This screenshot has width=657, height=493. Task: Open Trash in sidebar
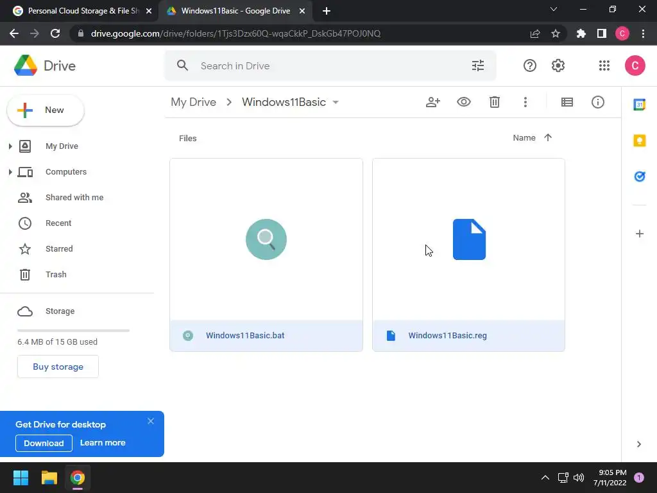click(x=56, y=275)
